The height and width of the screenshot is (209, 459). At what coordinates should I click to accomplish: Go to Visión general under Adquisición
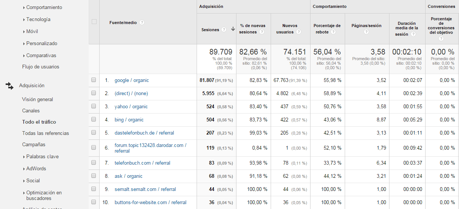coord(38,100)
